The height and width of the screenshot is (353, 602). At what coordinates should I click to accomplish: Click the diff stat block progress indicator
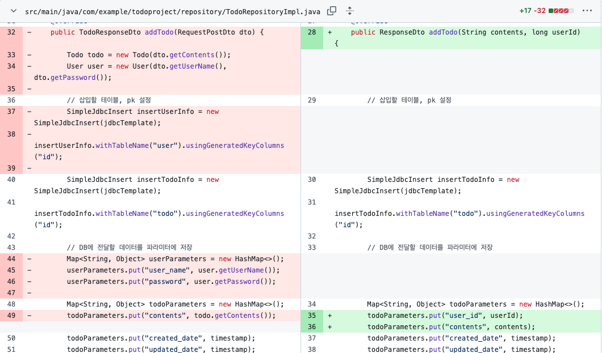pos(560,10)
